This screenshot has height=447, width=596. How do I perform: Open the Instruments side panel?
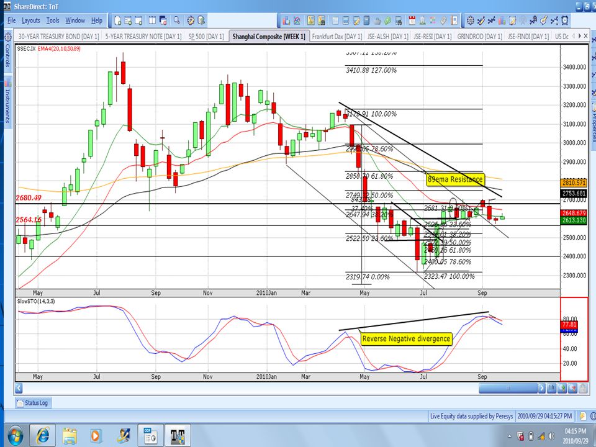tap(7, 101)
